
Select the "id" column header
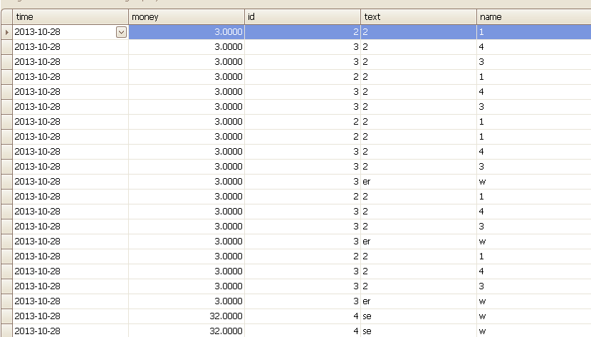(303, 17)
